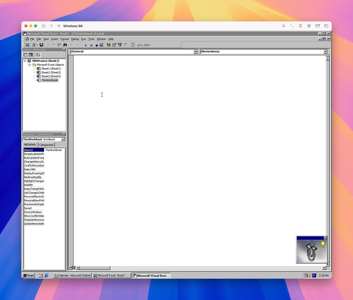Open the (General) object dropdown

[195, 51]
